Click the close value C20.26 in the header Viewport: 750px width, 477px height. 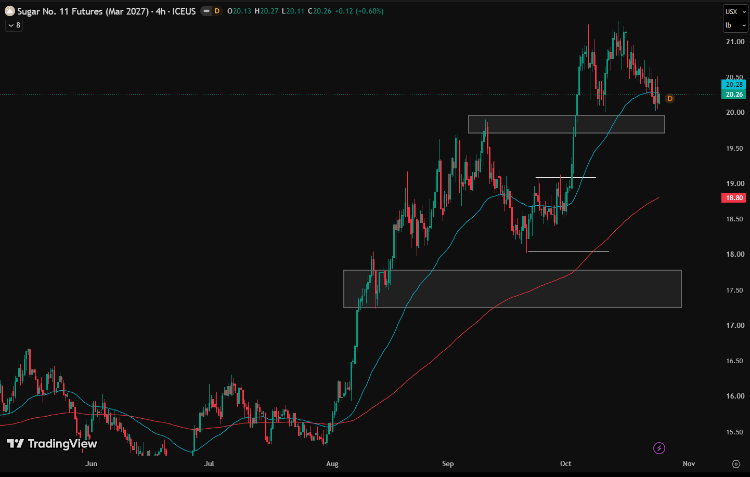coord(319,11)
